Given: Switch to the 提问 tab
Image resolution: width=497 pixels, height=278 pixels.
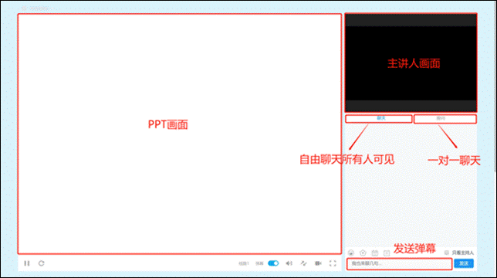Looking at the screenshot, I should [x=445, y=119].
